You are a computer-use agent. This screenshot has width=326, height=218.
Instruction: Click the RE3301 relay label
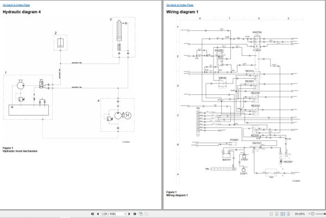(x=255, y=136)
